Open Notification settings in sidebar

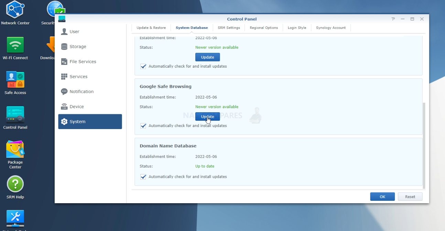(90, 92)
